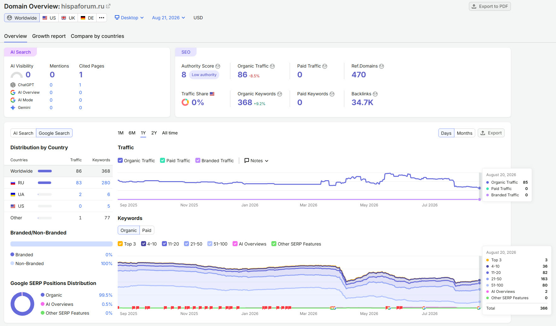This screenshot has height=326, width=556.
Task: Open the Desktop device dropdown
Action: point(129,18)
